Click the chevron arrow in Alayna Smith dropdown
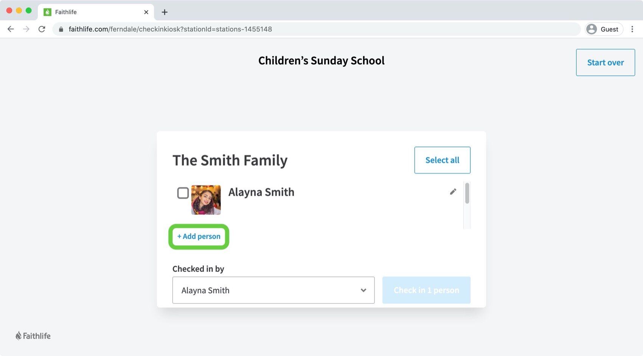This screenshot has width=643, height=356. pyautogui.click(x=363, y=290)
